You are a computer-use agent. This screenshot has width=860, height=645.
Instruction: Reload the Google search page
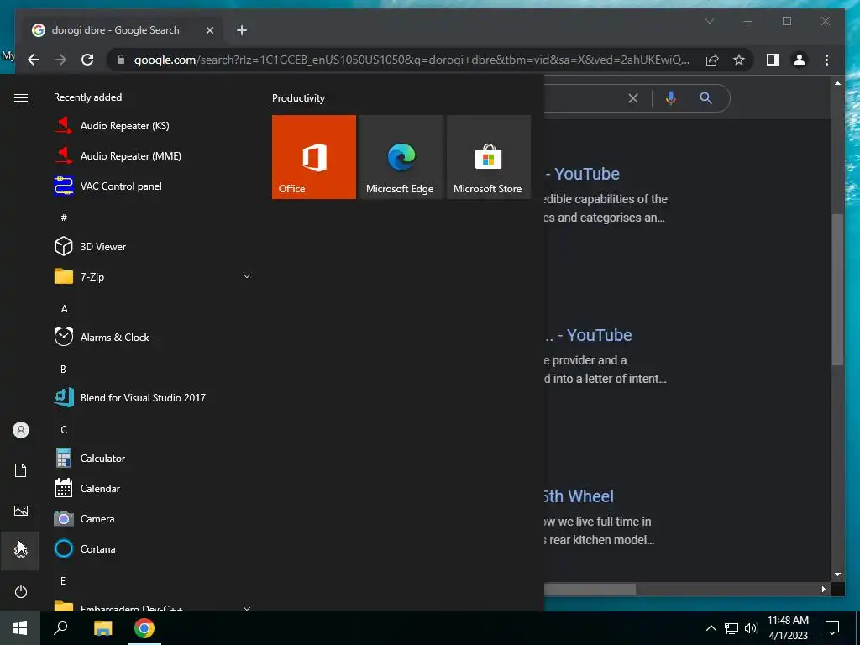[x=87, y=60]
